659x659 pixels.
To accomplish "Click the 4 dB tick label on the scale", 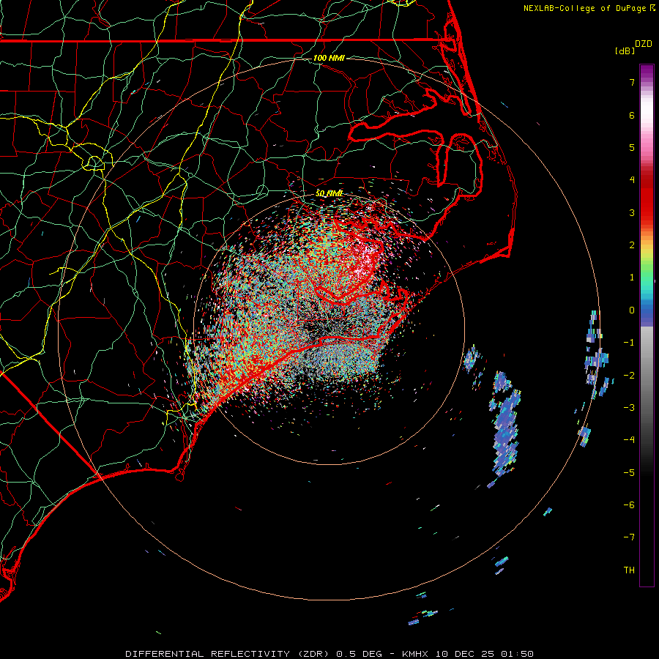I will 632,180.
